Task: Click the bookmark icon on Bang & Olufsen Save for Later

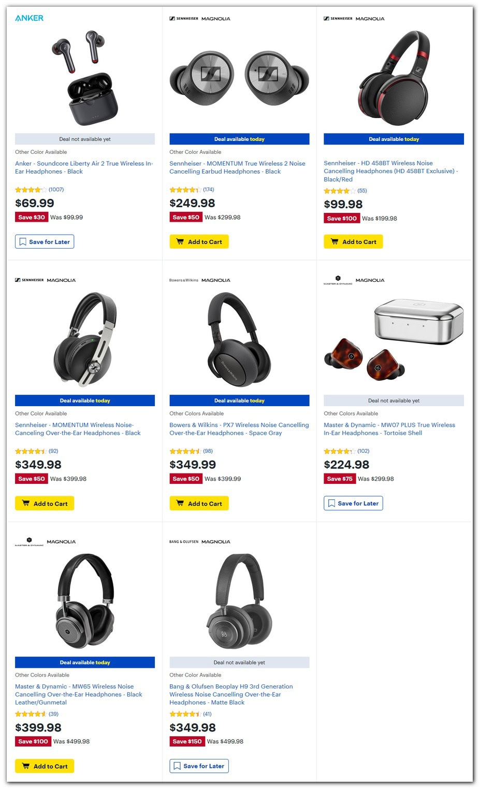Action: (176, 766)
